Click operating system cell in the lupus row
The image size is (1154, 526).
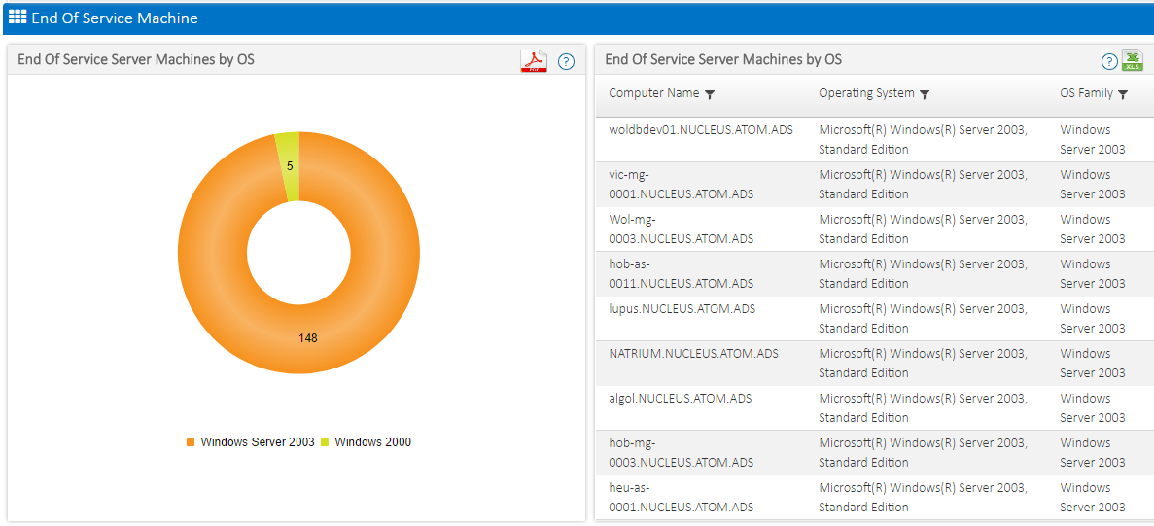pos(923,319)
